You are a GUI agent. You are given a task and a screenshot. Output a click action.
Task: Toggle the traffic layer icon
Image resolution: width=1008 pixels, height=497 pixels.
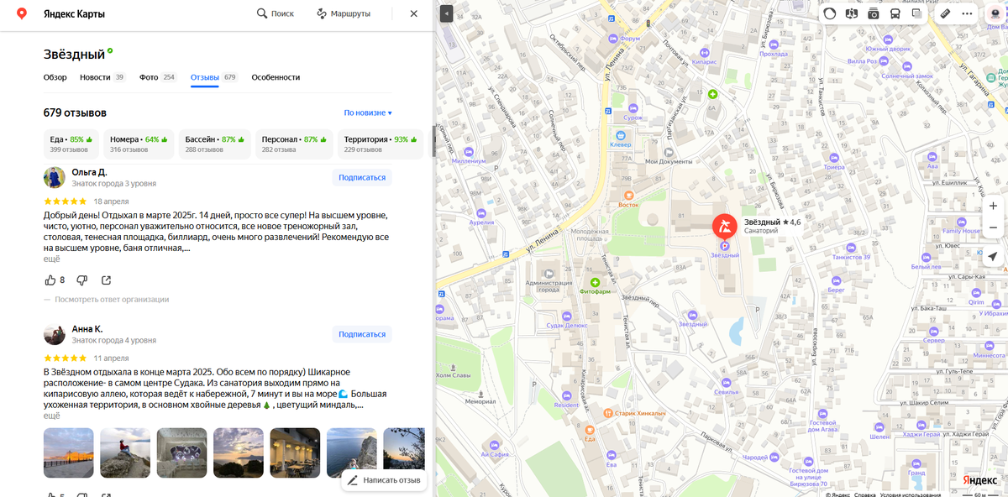click(830, 13)
